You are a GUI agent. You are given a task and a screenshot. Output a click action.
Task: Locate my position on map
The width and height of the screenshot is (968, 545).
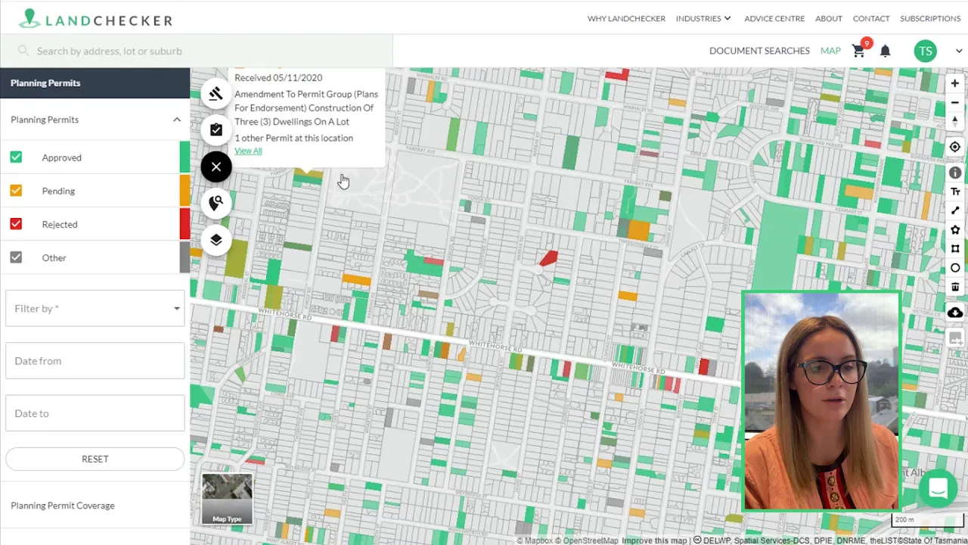(955, 147)
